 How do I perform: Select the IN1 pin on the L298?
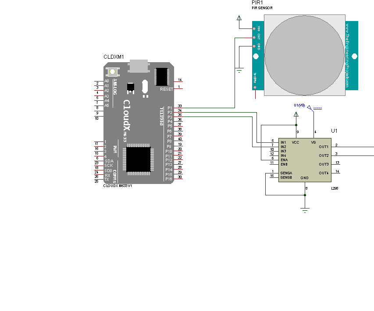click(x=283, y=141)
